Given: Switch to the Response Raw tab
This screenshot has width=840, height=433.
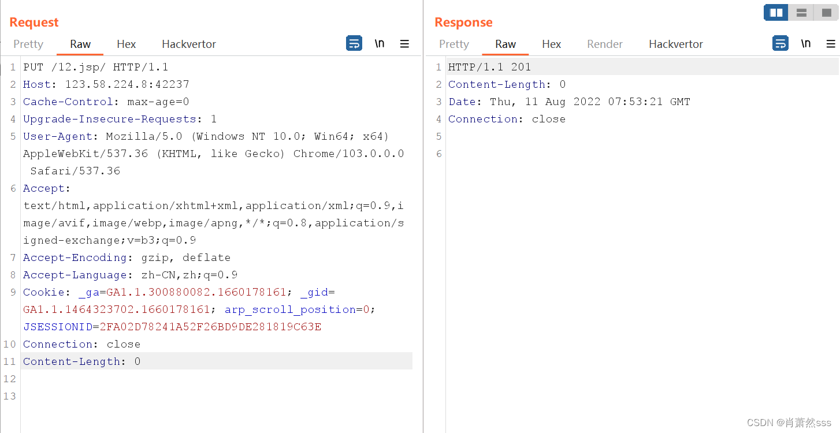Looking at the screenshot, I should coord(506,44).
